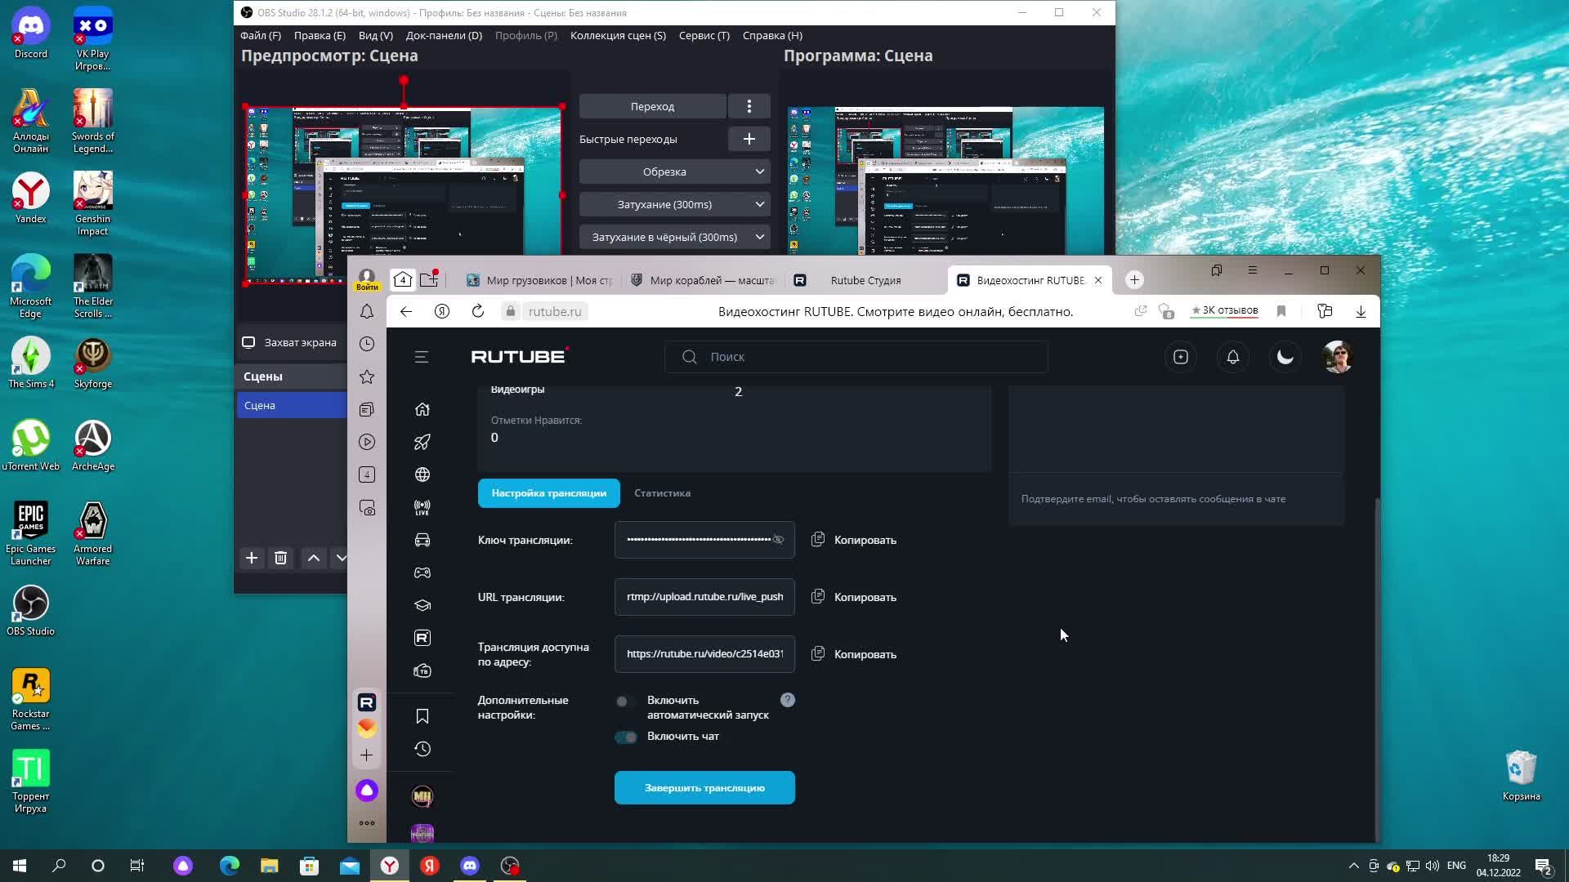Click the upload video plus icon in the Rutube header

[x=1181, y=357]
